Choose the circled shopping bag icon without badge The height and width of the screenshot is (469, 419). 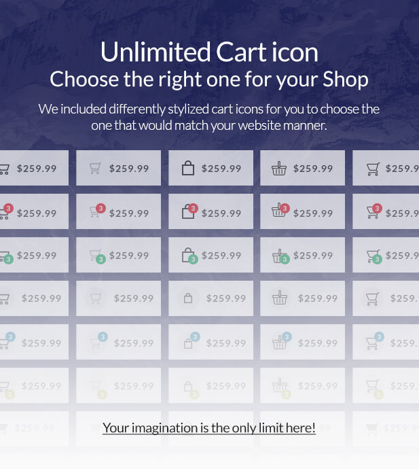(188, 298)
